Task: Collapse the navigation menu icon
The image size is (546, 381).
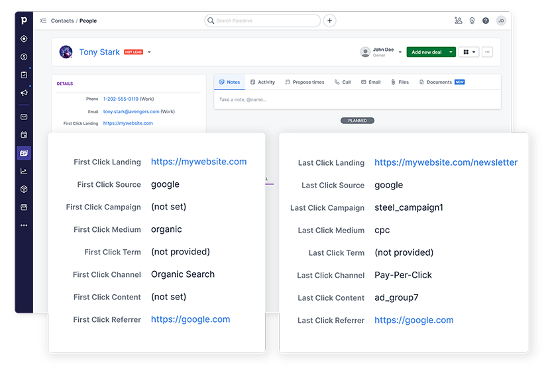Action: click(43, 21)
